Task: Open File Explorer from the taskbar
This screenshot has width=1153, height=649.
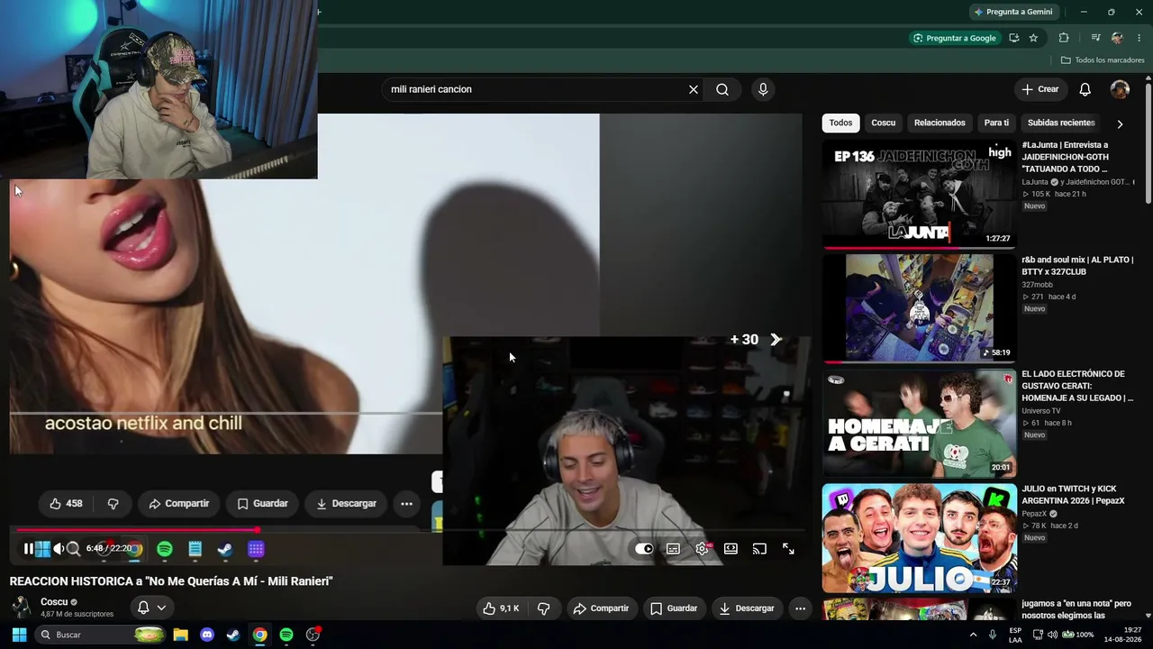Action: pyautogui.click(x=180, y=635)
